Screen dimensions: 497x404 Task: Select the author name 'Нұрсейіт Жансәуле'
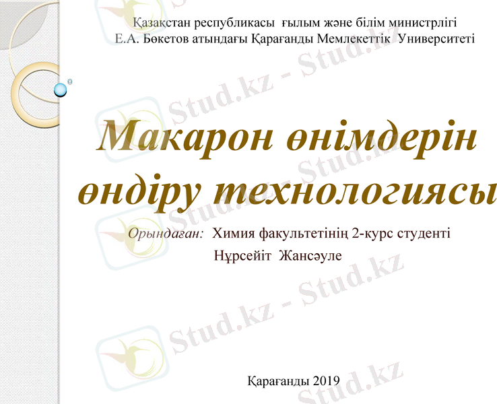click(x=278, y=255)
